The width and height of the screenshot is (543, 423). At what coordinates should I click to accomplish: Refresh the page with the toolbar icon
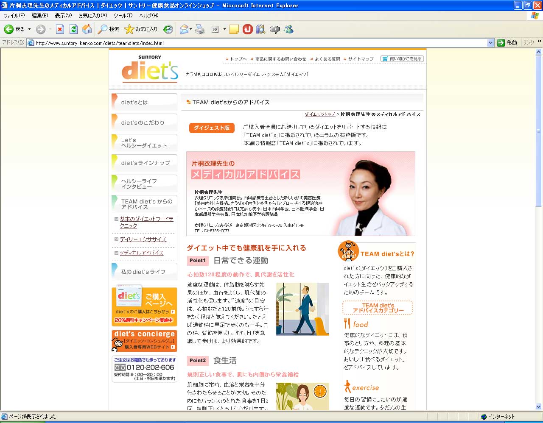[x=73, y=29]
